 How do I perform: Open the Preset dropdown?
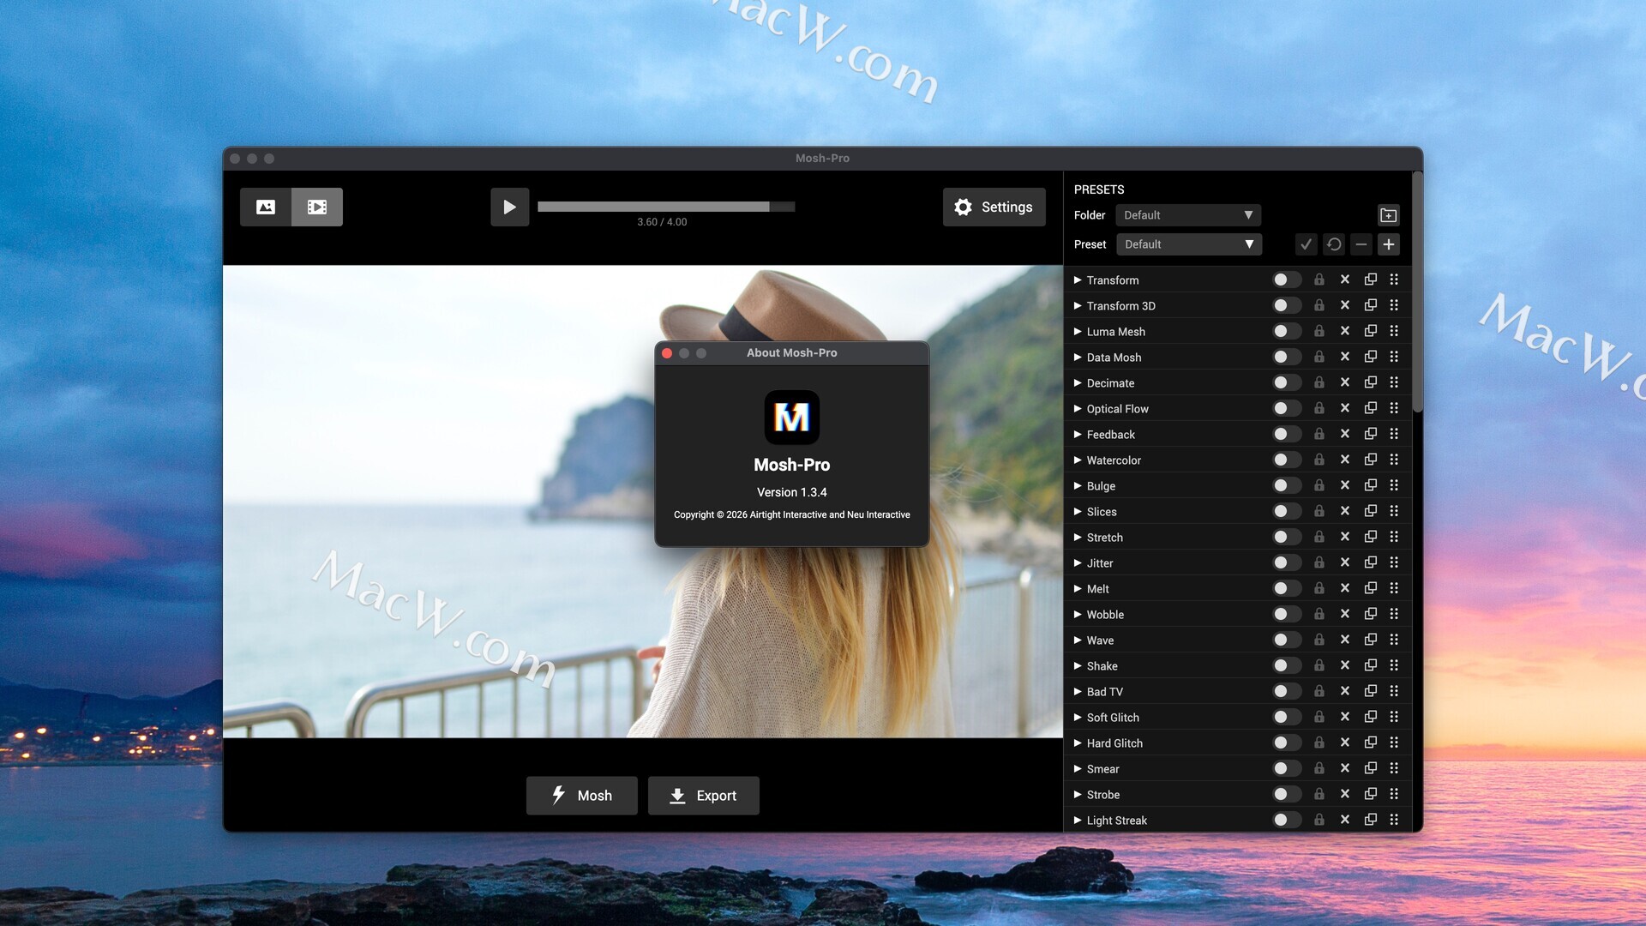click(x=1188, y=244)
